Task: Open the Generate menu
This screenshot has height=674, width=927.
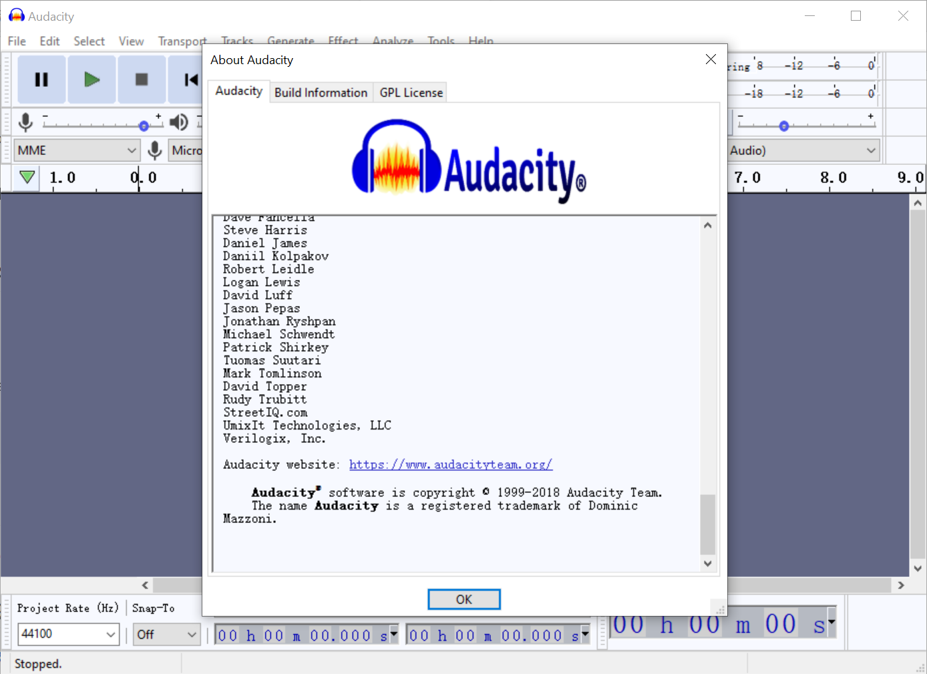Action: (x=291, y=41)
